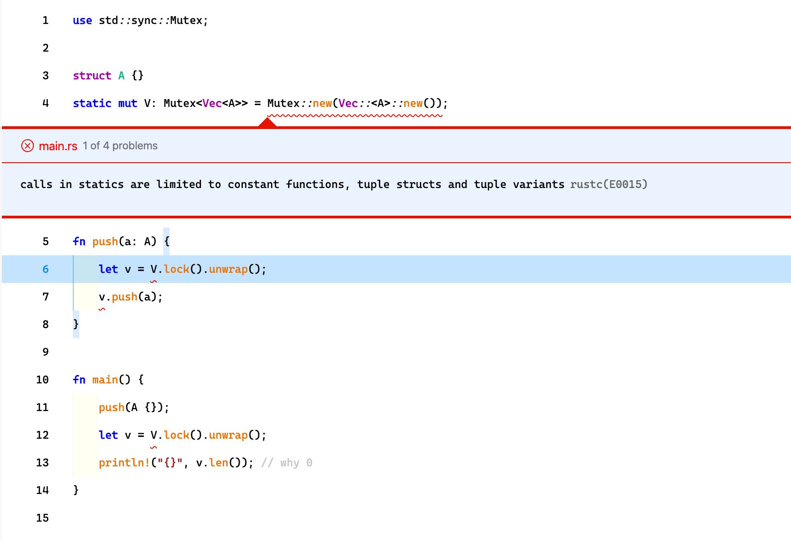Click the red error circle icon

28,146
